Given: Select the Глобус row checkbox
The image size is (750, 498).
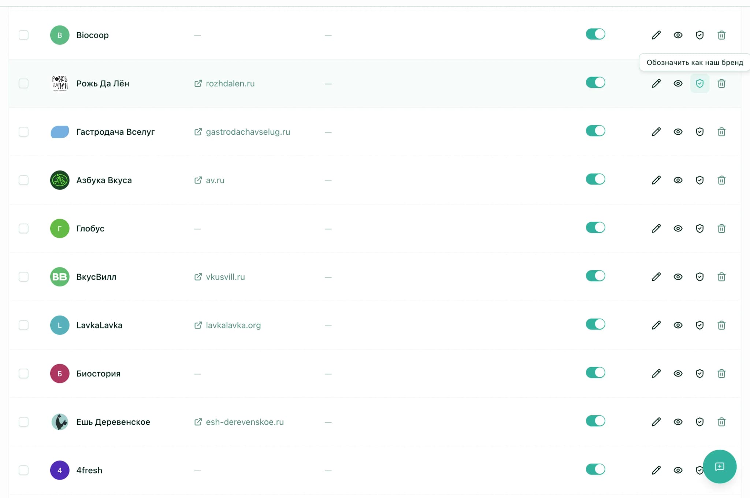Looking at the screenshot, I should click(x=23, y=228).
